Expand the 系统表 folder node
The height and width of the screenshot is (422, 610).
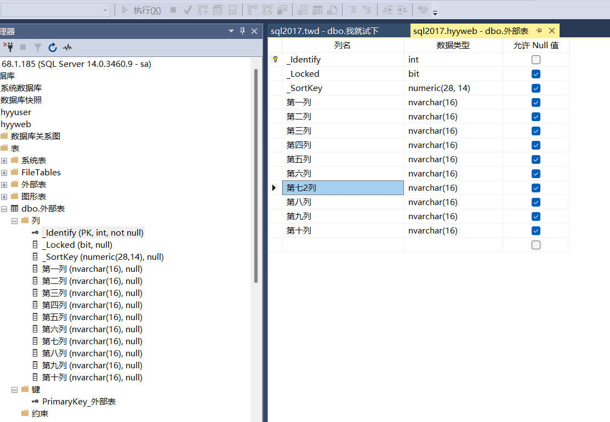click(4, 161)
